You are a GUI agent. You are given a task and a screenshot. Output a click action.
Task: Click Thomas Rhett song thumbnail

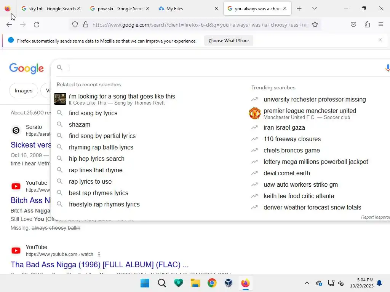[60, 99]
